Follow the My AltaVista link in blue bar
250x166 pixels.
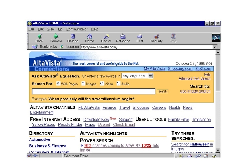154,68
